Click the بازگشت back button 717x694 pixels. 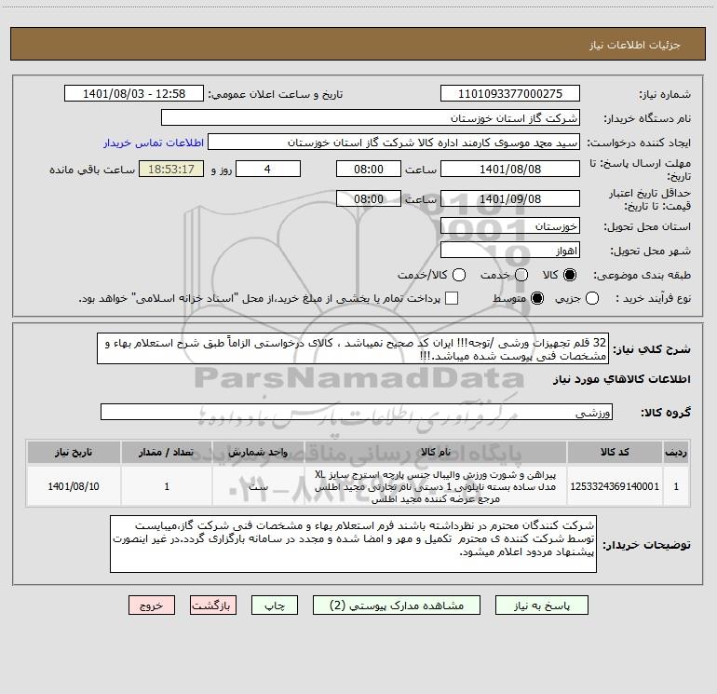(x=213, y=606)
